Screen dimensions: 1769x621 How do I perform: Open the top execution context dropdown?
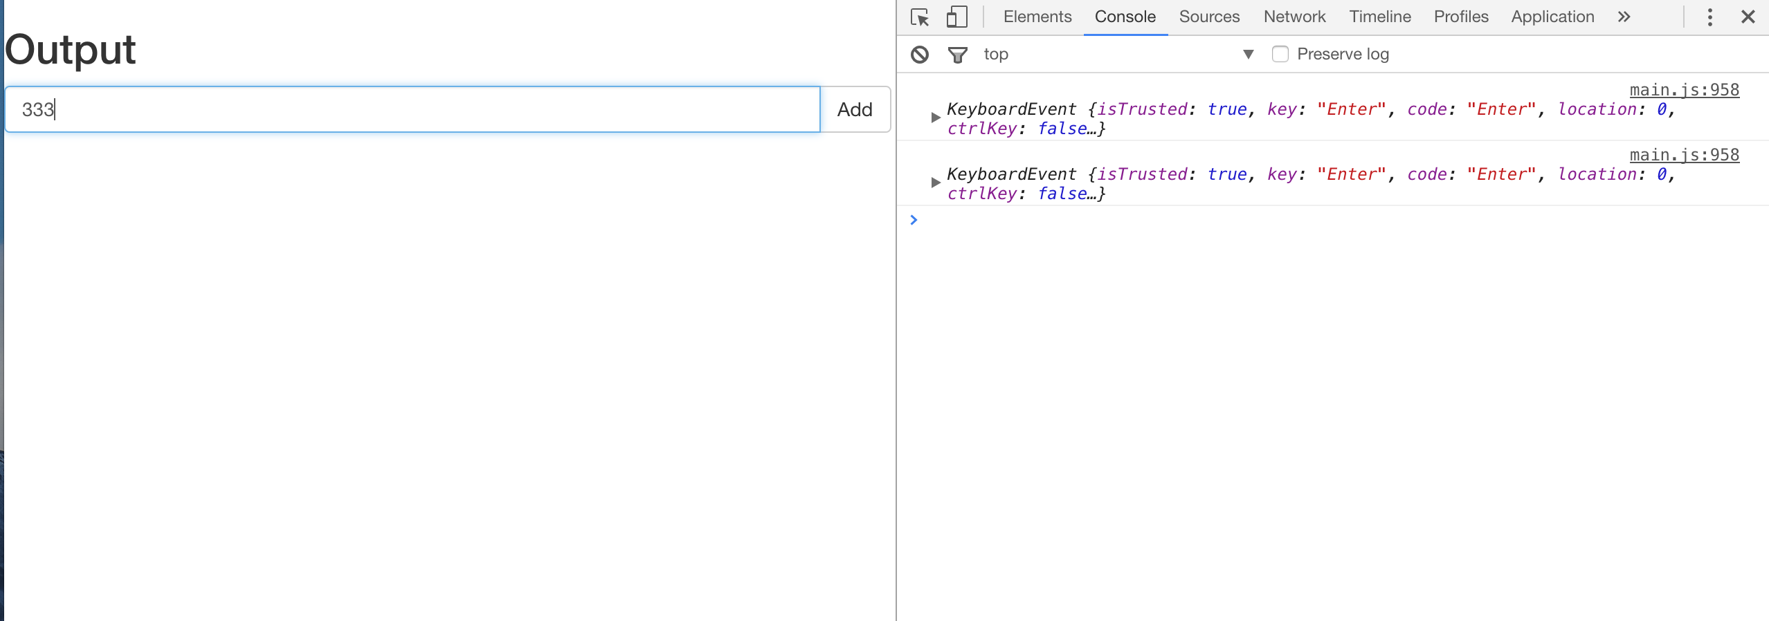[1118, 55]
